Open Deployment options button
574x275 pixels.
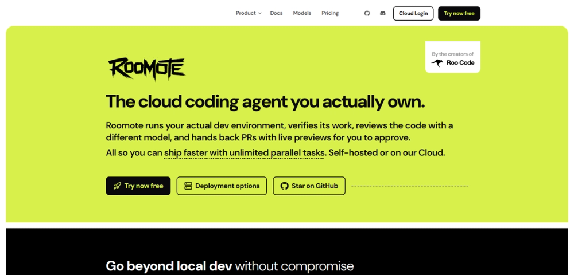click(222, 186)
